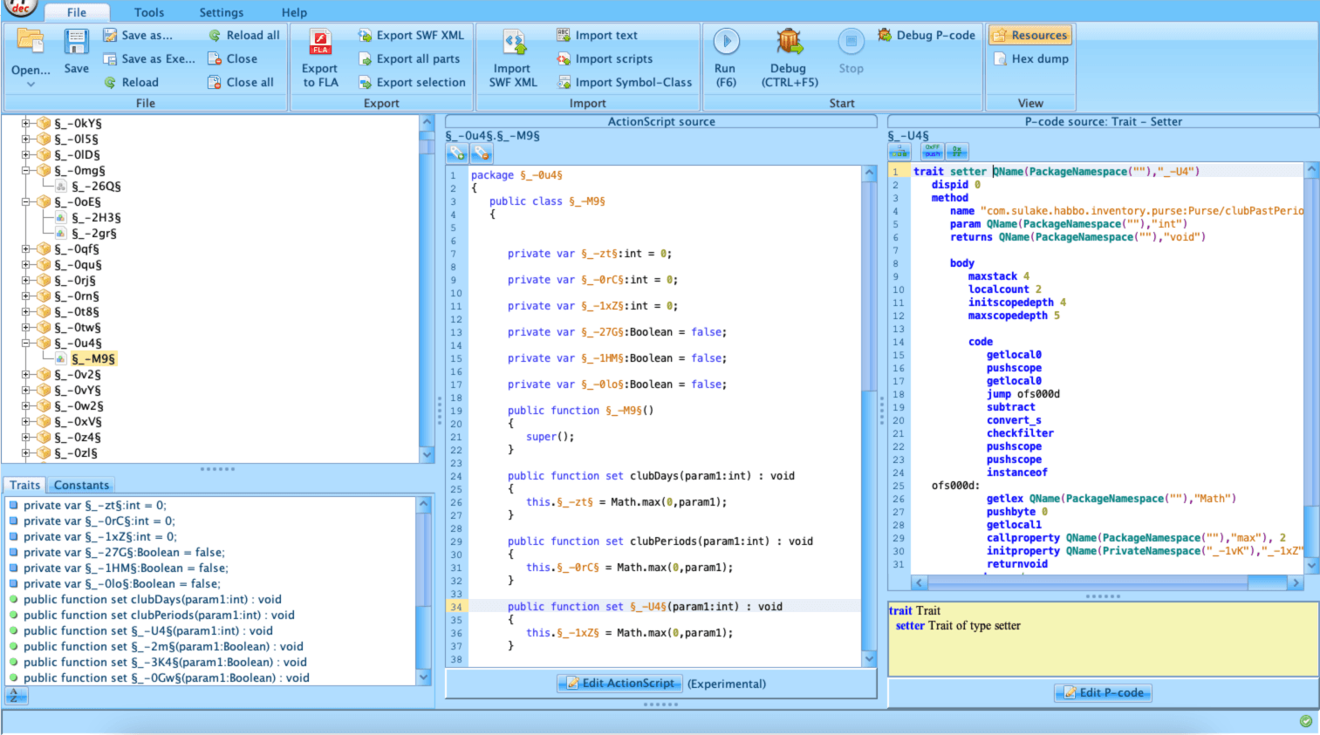Click Import text
The image size is (1320, 735).
597,35
